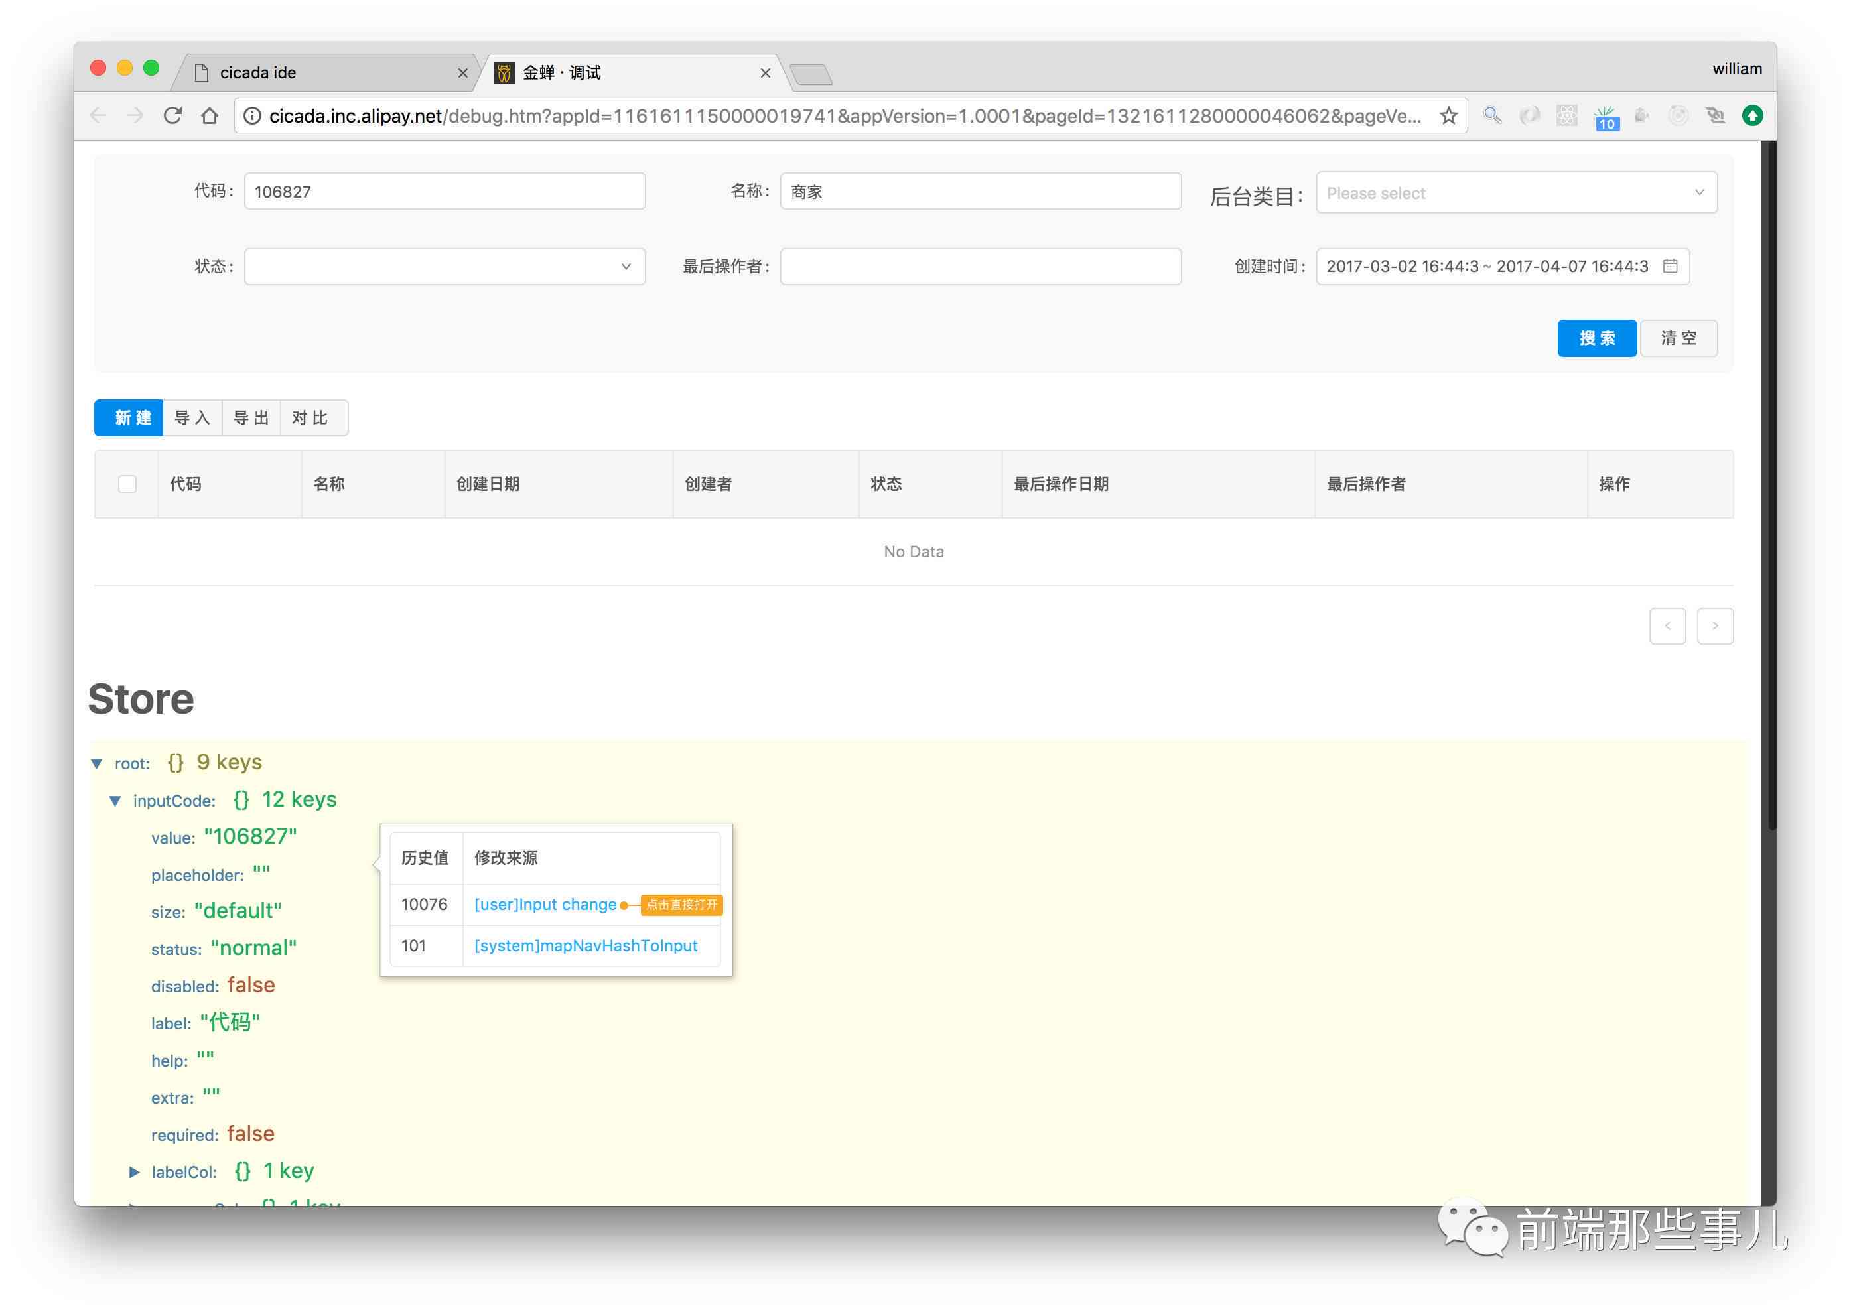
Task: Click the 搜索 search button
Action: (x=1596, y=338)
